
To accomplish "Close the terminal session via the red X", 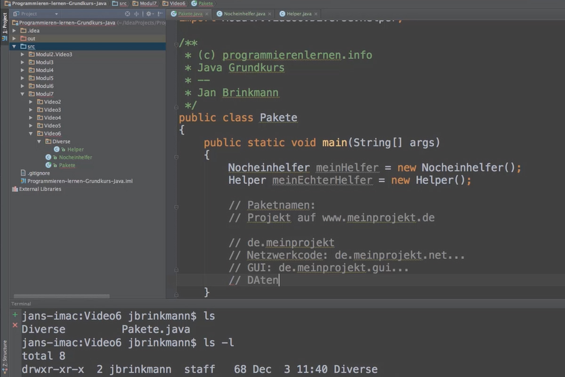I will 15,325.
